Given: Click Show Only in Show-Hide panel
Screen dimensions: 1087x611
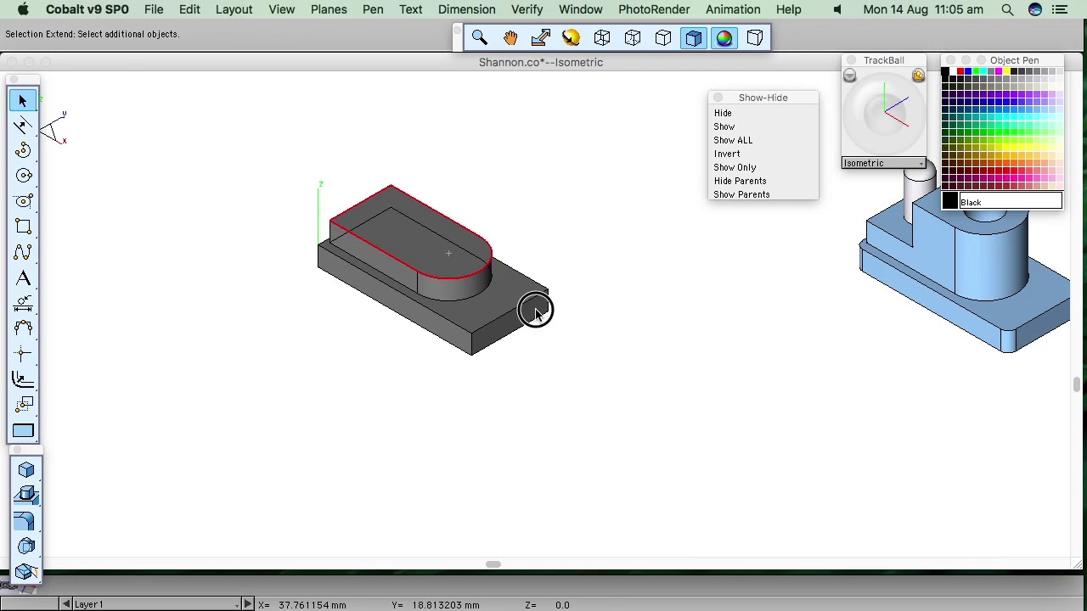Looking at the screenshot, I should (x=735, y=167).
